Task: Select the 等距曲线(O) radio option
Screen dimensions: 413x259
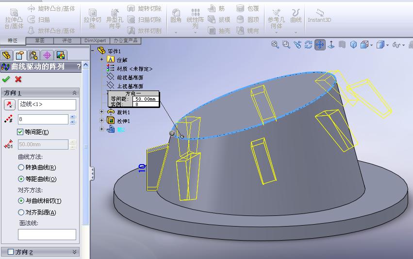Action: [21, 179]
